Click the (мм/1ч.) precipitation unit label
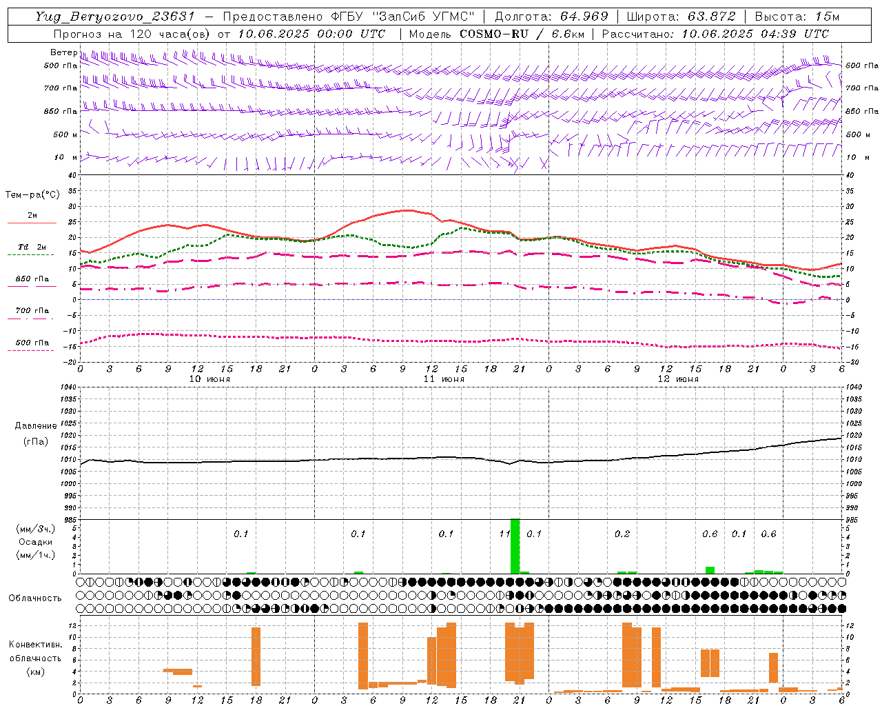Screen dimensions: 882x706 tap(36, 555)
